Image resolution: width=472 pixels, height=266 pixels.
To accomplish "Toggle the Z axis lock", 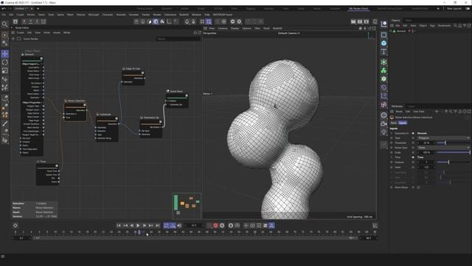I will pyautogui.click(x=37, y=21).
